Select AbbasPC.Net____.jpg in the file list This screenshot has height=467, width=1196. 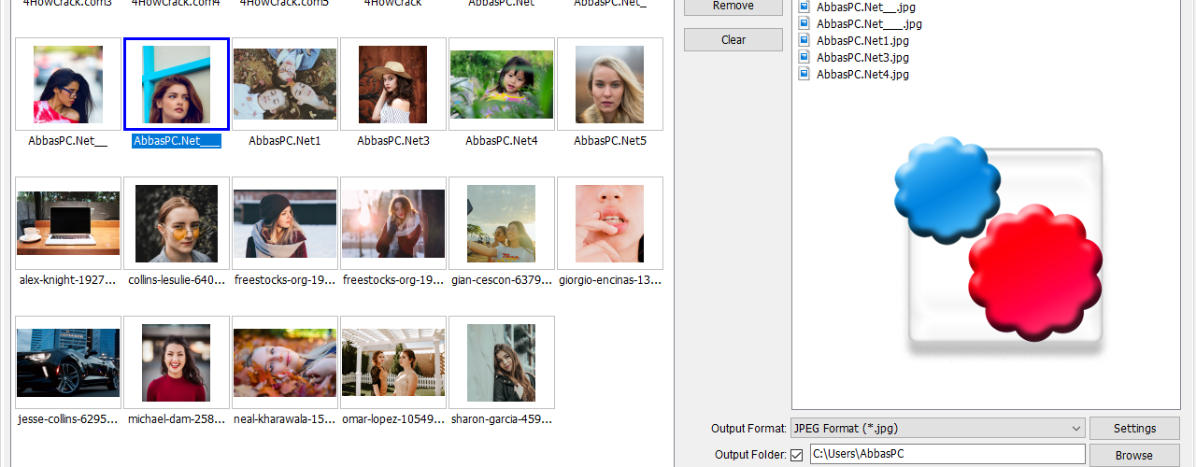click(x=869, y=24)
